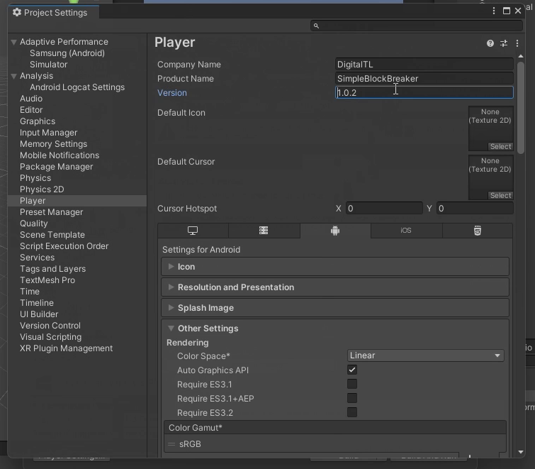Image resolution: width=535 pixels, height=469 pixels.
Task: Switch to the desktop standalone platform tab
Action: click(193, 231)
